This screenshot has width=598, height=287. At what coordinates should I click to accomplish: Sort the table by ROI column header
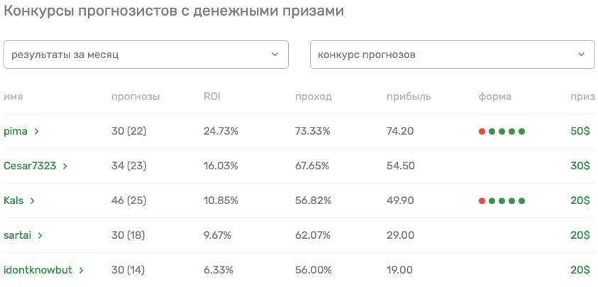[212, 97]
